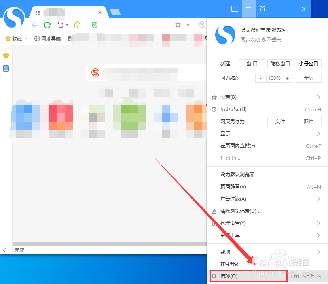Bookmark page with star icon in address bar
The height and width of the screenshot is (284, 328).
[178, 25]
